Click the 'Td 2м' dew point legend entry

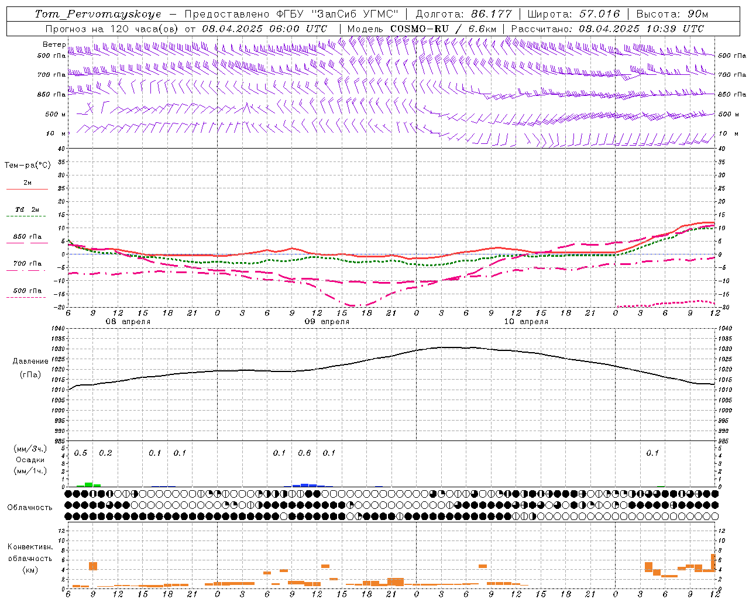coord(28,209)
